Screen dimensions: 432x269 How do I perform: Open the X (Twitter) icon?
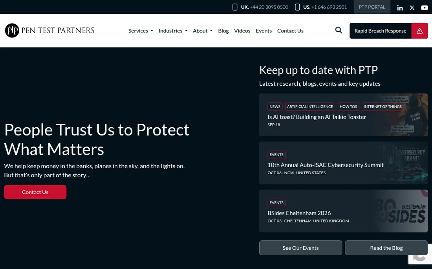pyautogui.click(x=412, y=8)
